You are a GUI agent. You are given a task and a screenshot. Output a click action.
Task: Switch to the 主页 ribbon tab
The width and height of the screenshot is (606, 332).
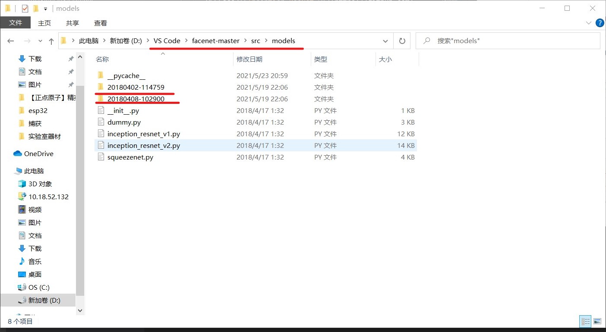(x=44, y=23)
